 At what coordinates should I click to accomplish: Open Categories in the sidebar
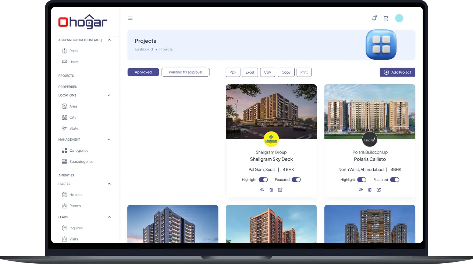point(79,151)
